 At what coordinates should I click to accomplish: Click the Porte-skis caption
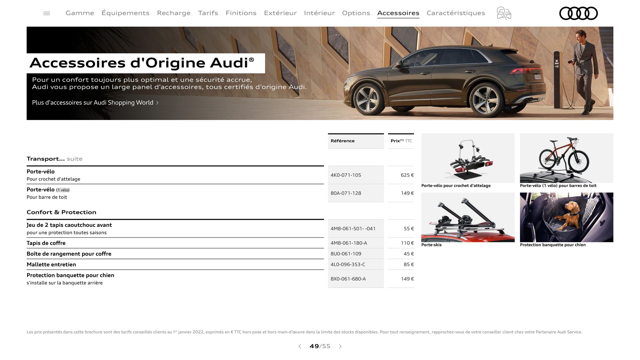pos(431,245)
